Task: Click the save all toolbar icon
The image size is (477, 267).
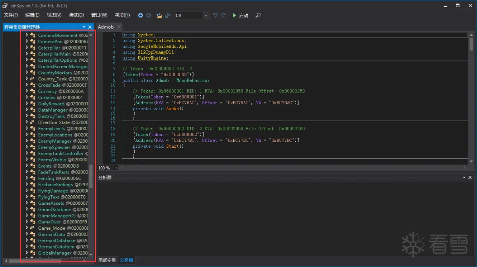Action: pyautogui.click(x=168, y=15)
